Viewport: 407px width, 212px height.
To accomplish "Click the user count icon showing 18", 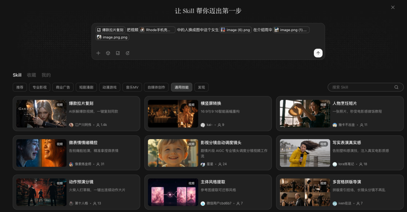I will 361,164.
